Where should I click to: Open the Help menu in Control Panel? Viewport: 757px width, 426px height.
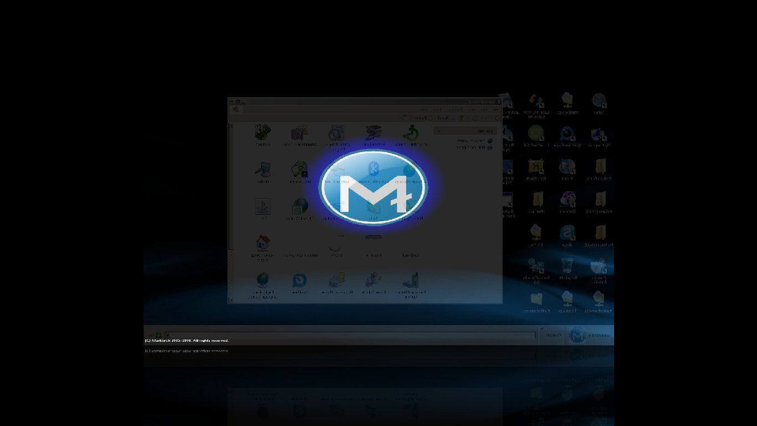[424, 109]
